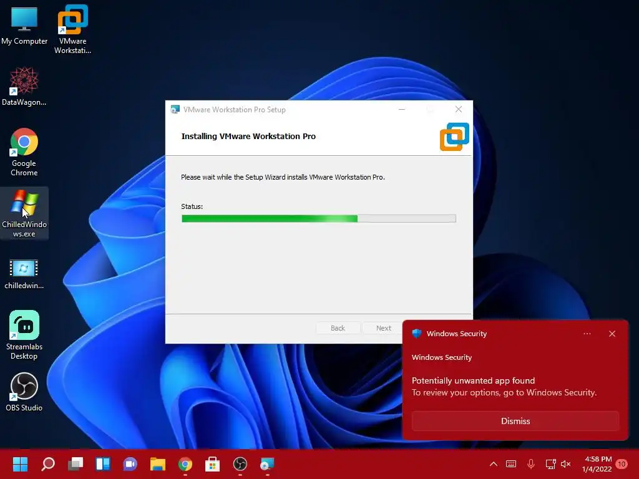
Task: Switch to OBS Studio in the taskbar
Action: click(x=240, y=464)
